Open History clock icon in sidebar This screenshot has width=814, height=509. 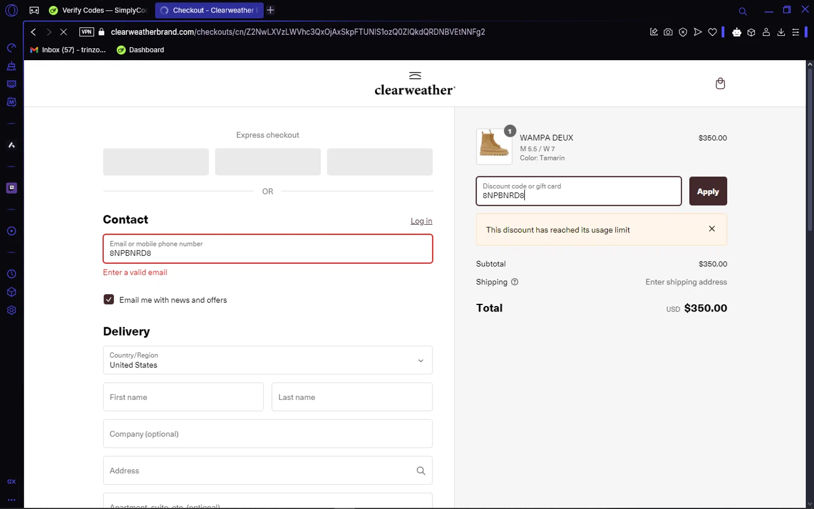[11, 274]
